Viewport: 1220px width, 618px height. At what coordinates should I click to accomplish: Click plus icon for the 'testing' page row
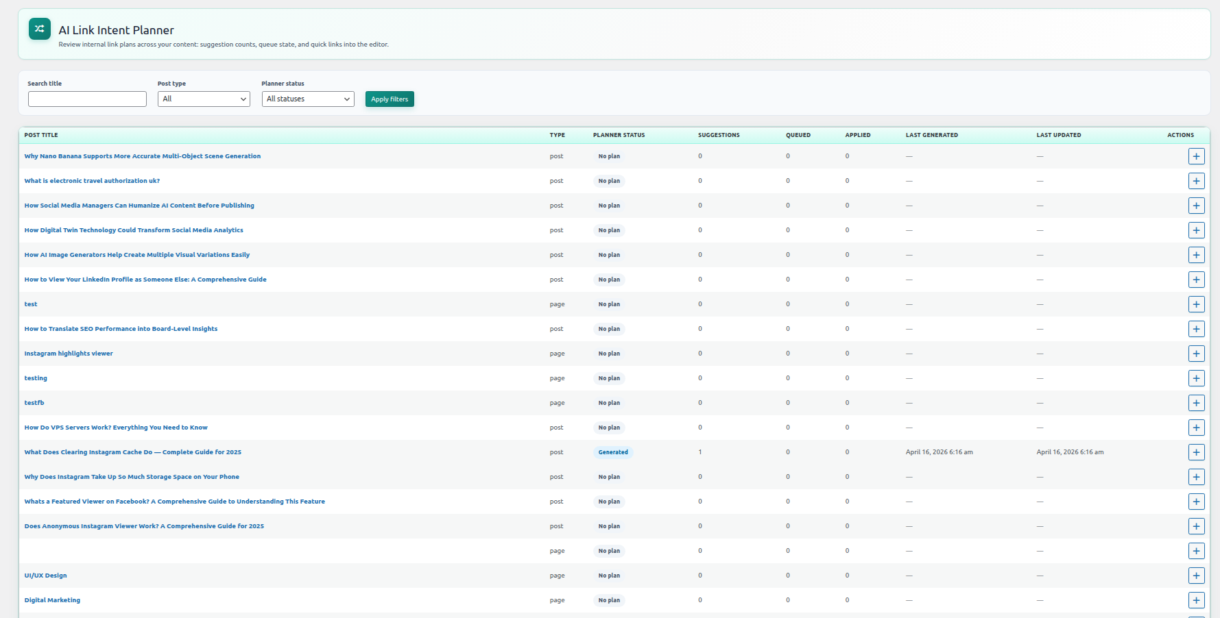(1196, 378)
